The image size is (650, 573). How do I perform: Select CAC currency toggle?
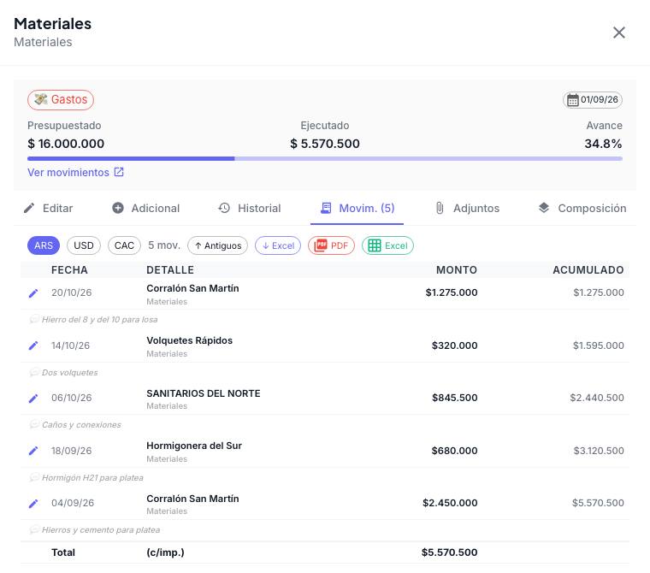point(124,245)
